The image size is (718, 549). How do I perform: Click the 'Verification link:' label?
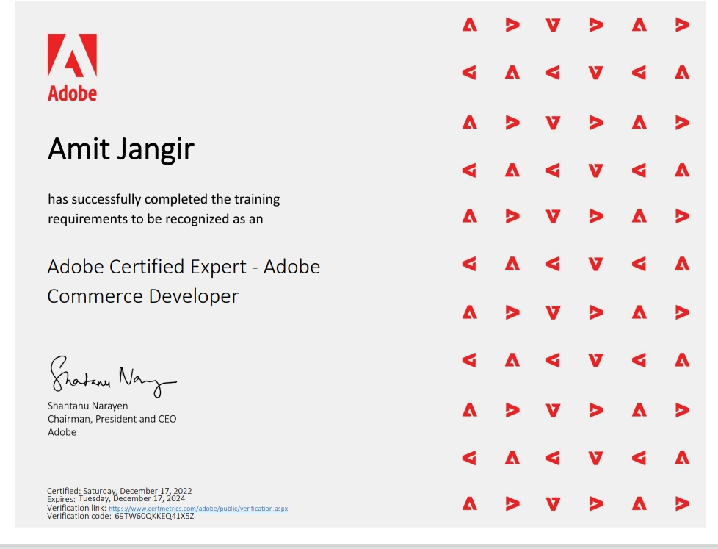point(76,509)
